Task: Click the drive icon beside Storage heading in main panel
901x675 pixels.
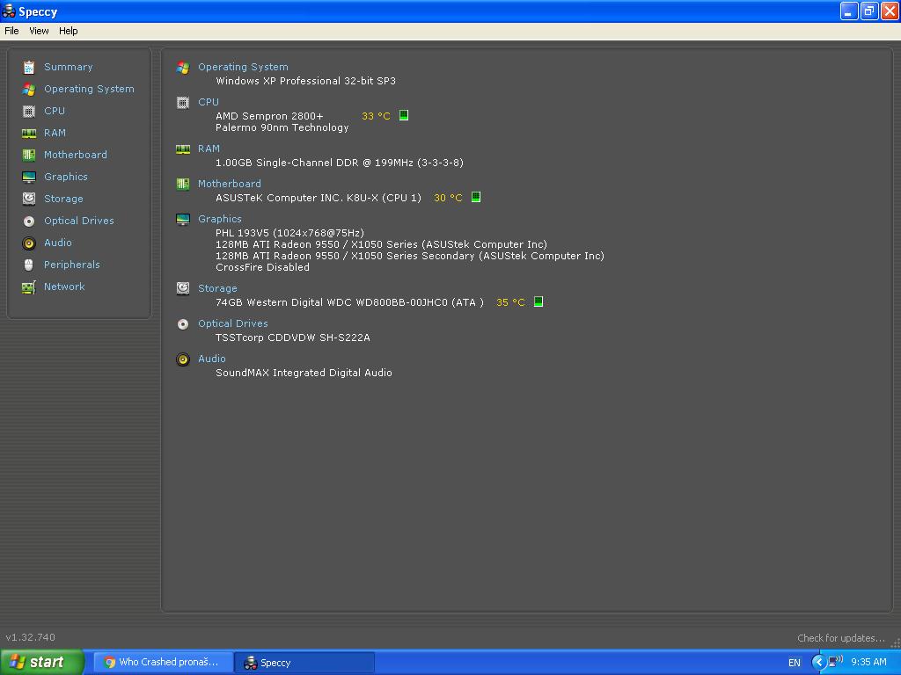Action: tap(183, 288)
